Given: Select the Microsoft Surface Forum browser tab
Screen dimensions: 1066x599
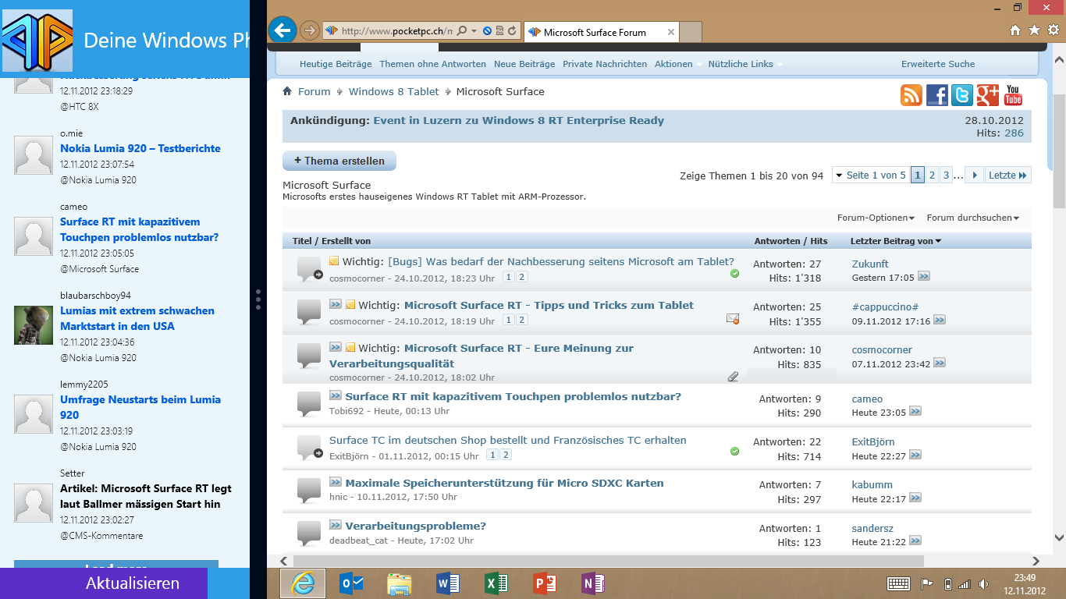Looking at the screenshot, I should click(x=601, y=32).
